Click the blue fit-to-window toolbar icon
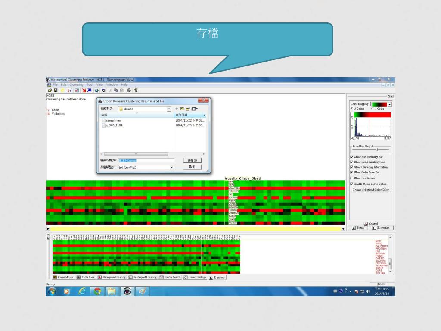Image resolution: width=441 pixels, height=331 pixels. tap(97, 91)
